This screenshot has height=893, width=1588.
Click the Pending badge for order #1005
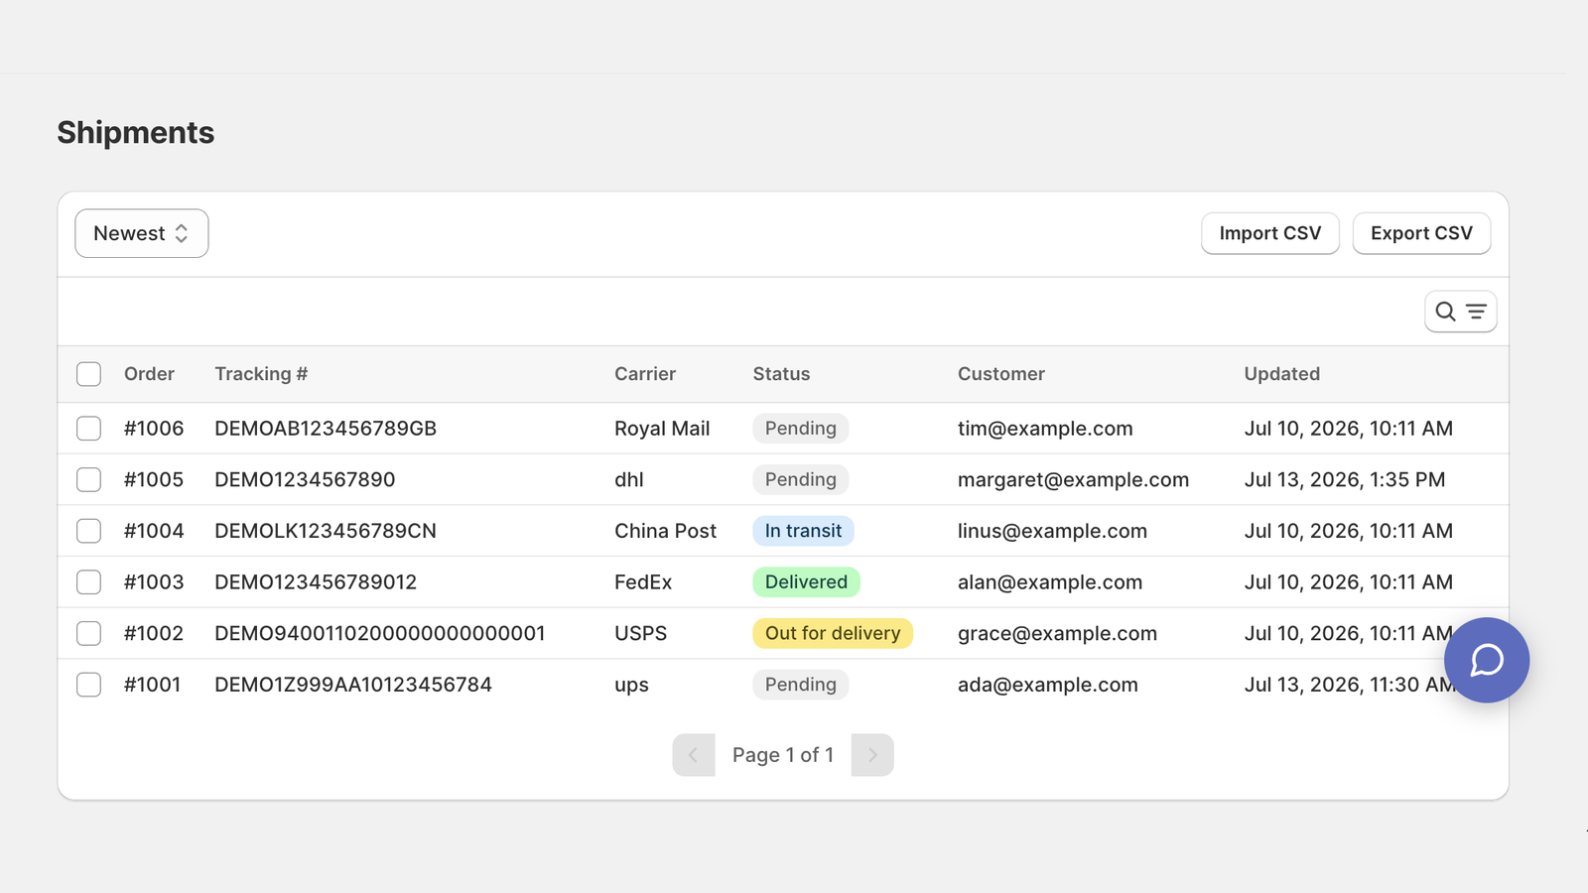tap(801, 479)
